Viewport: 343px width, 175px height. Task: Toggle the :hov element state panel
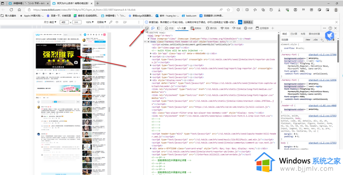308,40
